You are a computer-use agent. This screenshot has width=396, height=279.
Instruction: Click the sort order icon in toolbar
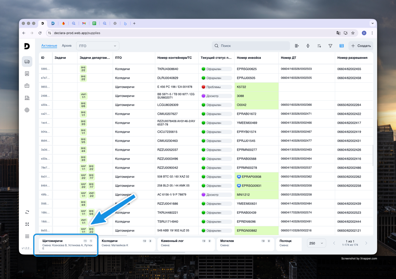[x=319, y=46]
